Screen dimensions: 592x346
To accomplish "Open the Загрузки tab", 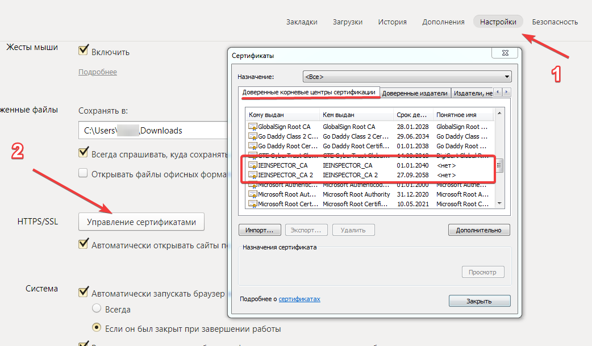I will click(x=347, y=22).
